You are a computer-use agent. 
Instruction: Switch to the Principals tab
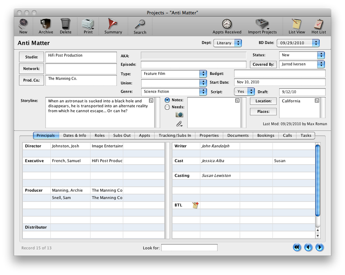coord(46,136)
